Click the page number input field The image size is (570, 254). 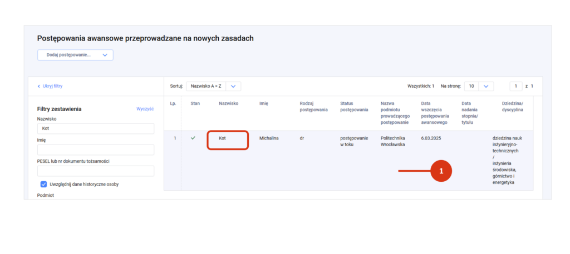click(x=516, y=86)
